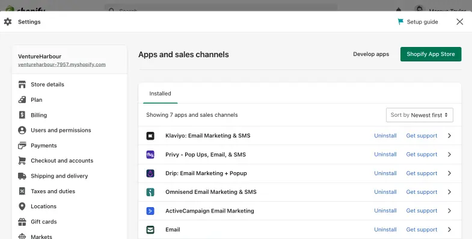The height and width of the screenshot is (239, 472).
Task: Expand the Email row chevron
Action: [x=449, y=229]
